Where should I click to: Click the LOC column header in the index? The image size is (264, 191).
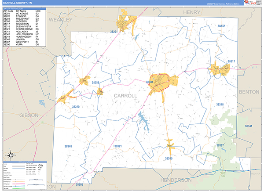pyautogui.click(x=38, y=11)
